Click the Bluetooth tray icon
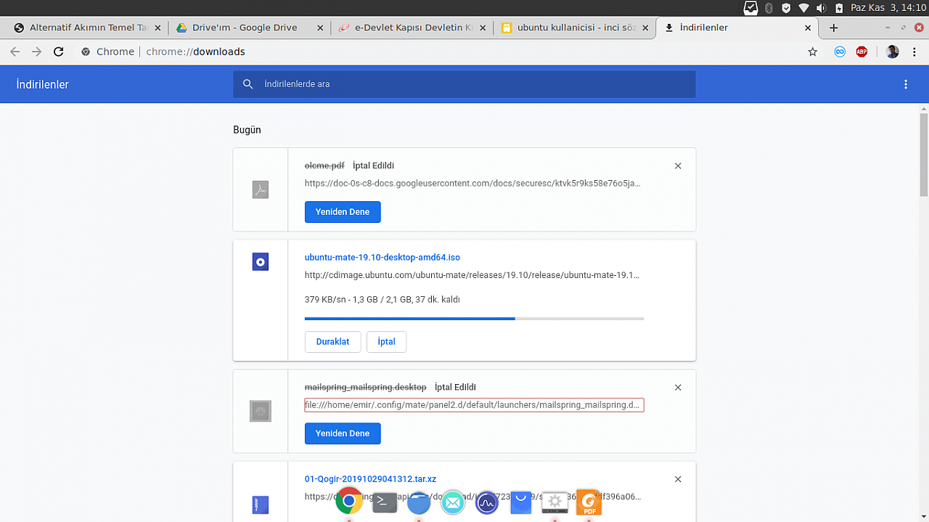This screenshot has width=929, height=522. (769, 8)
